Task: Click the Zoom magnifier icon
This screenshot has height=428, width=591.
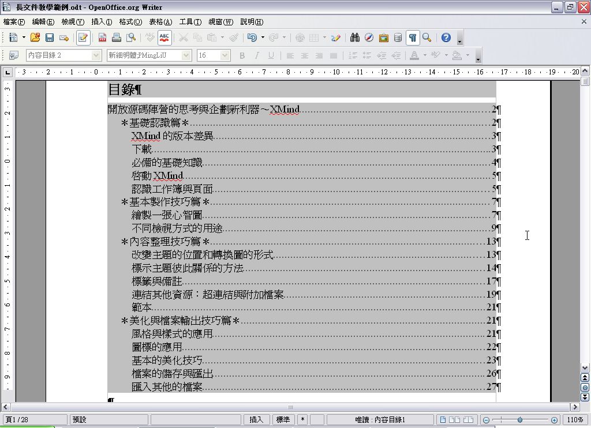Action: point(427,37)
